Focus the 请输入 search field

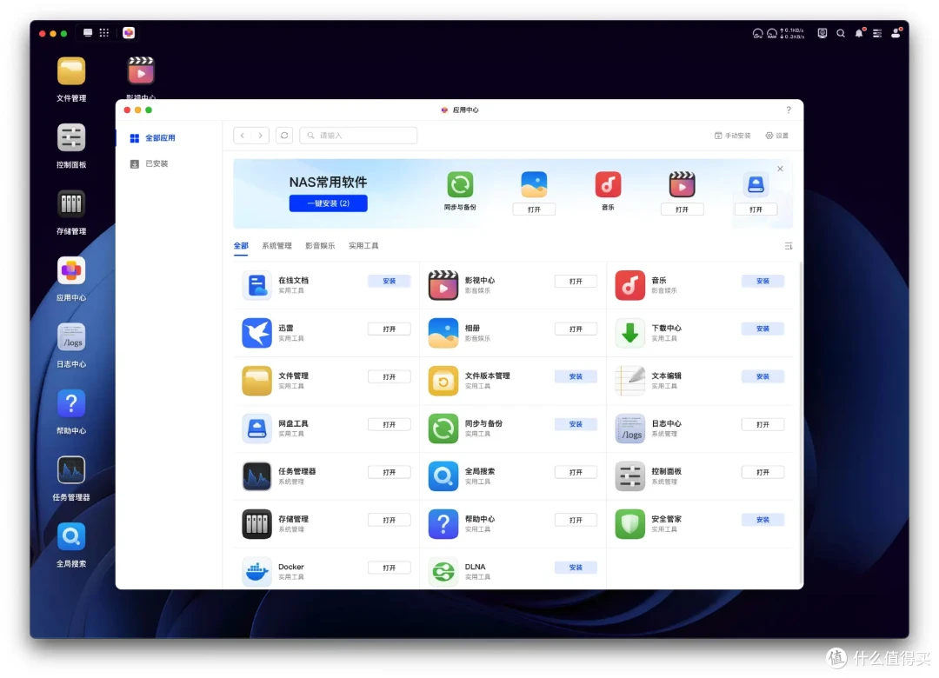click(358, 136)
